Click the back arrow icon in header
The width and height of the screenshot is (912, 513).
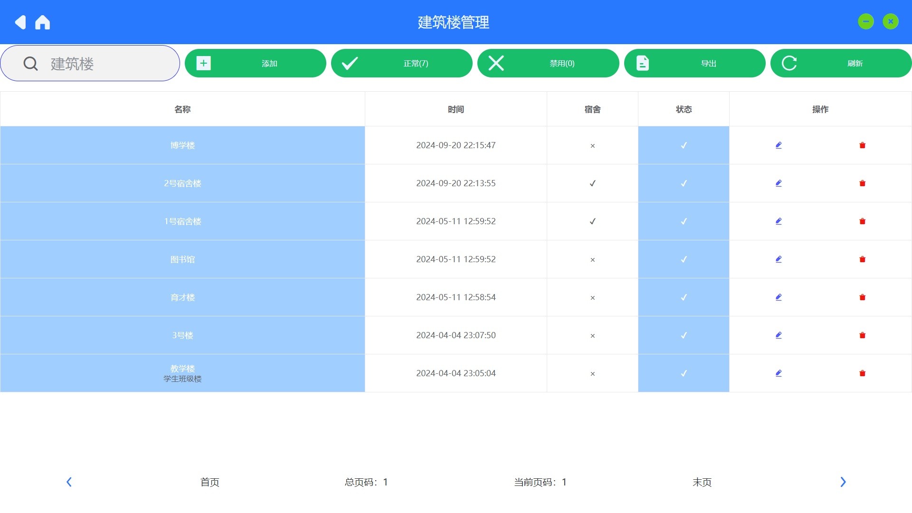tap(20, 22)
